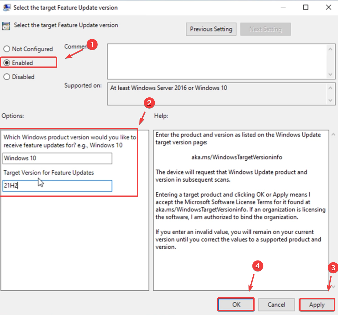Minimize the dialog window

pyautogui.click(x=283, y=7)
